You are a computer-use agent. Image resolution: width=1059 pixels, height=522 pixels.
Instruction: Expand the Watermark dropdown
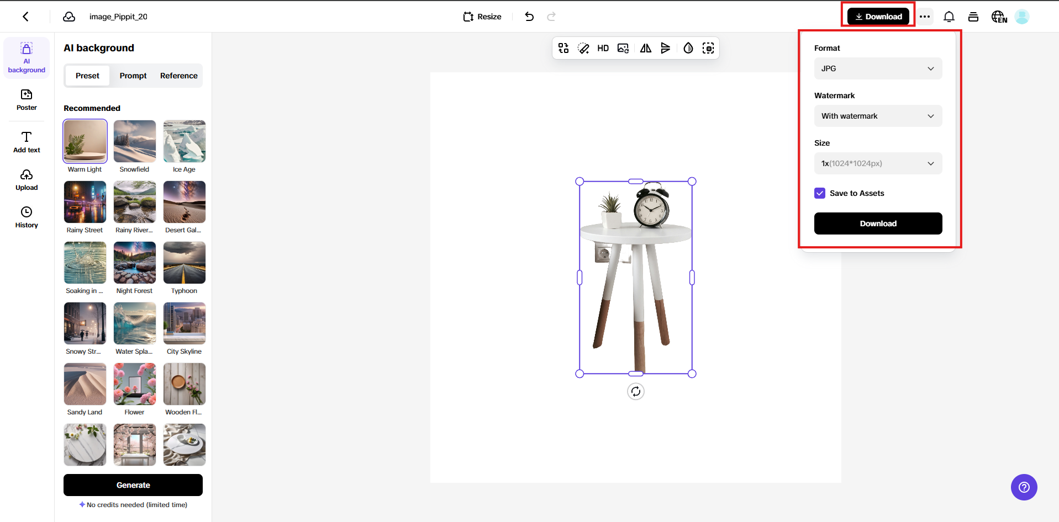point(878,116)
